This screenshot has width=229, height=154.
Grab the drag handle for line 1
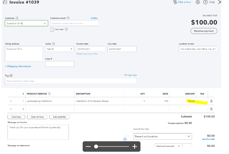(11, 101)
